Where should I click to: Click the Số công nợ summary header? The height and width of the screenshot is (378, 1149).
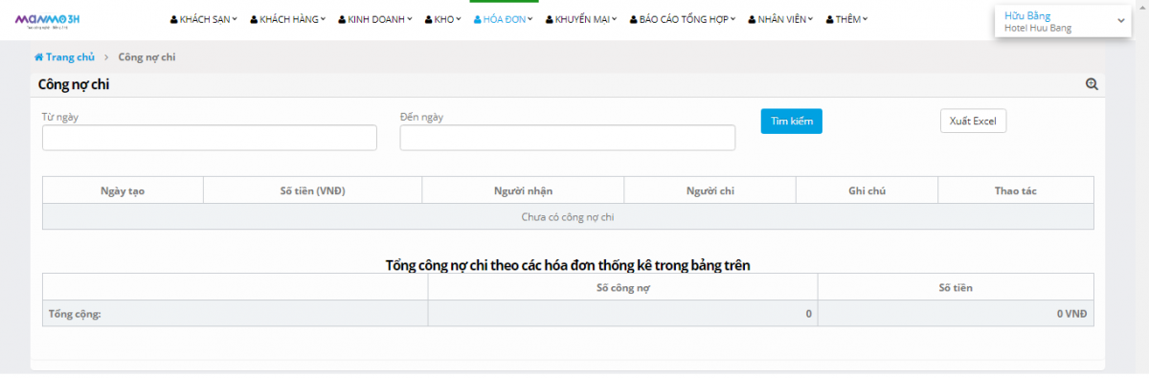622,287
